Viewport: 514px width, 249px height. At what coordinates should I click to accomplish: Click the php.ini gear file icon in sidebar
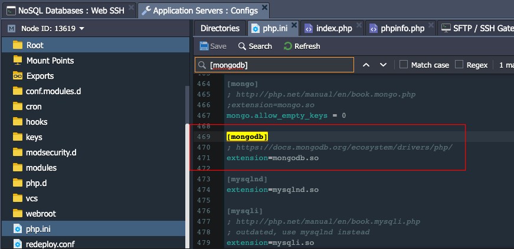[18, 229]
